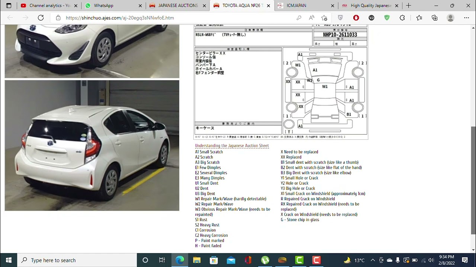The width and height of the screenshot is (476, 267).
Task: Open the saved passwords key icon
Action: [x=299, y=18]
